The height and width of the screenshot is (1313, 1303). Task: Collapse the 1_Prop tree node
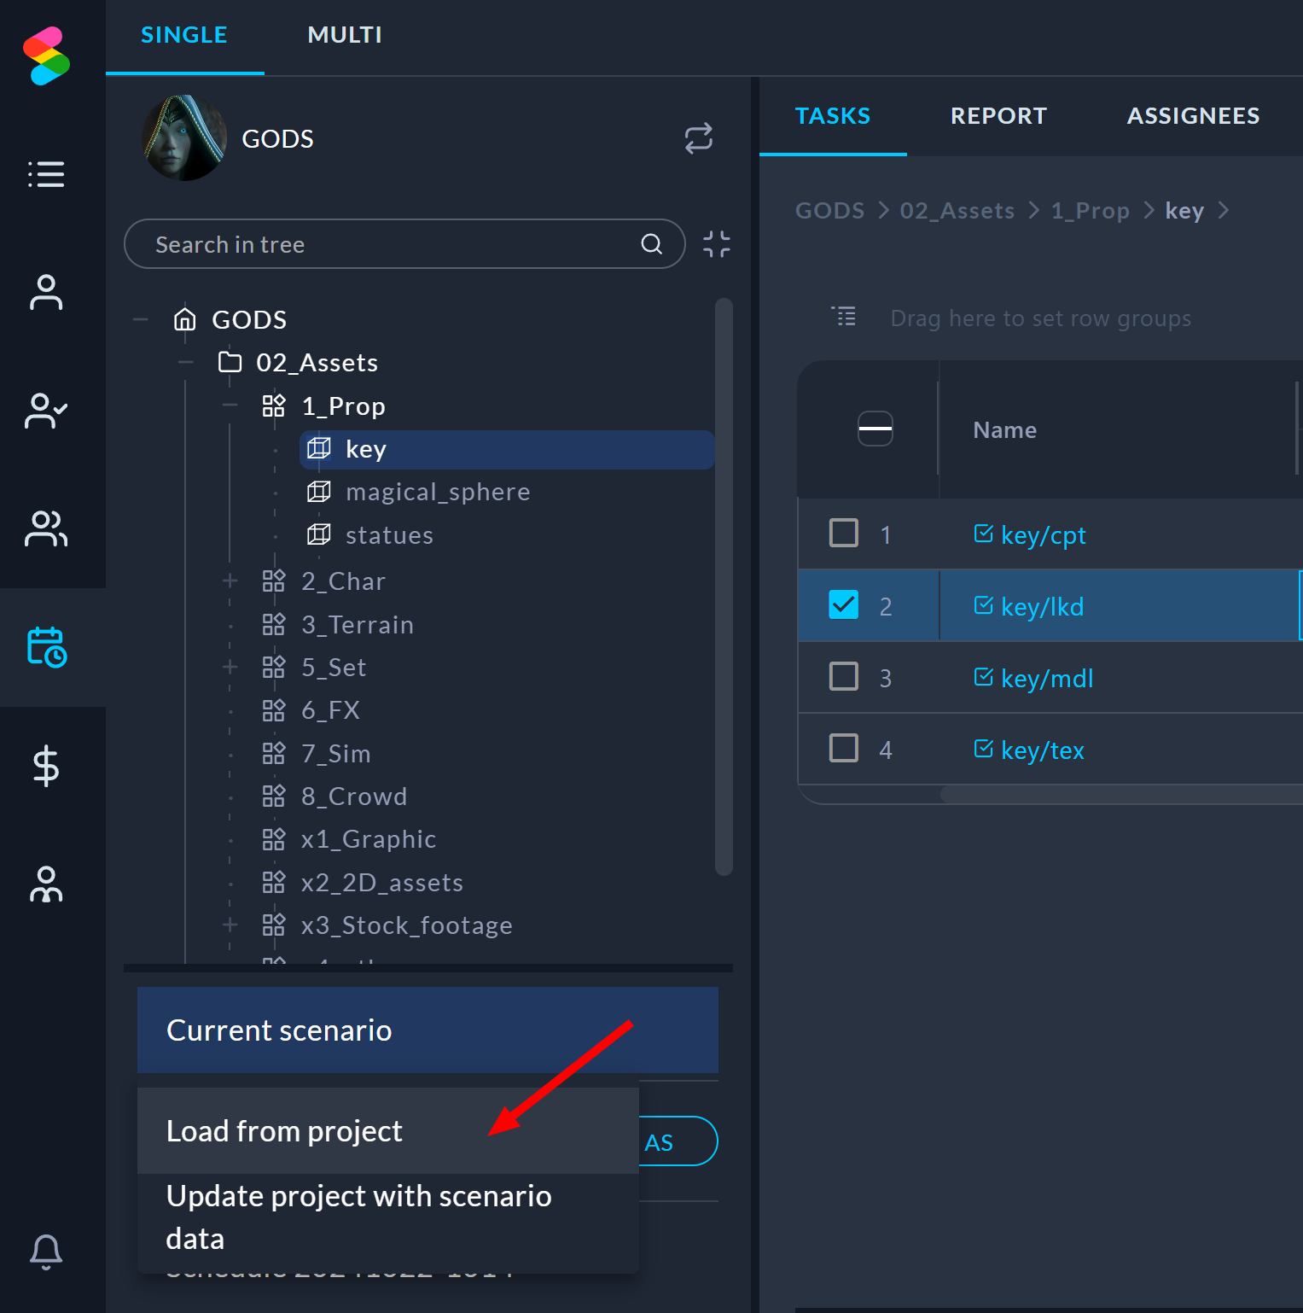(230, 406)
